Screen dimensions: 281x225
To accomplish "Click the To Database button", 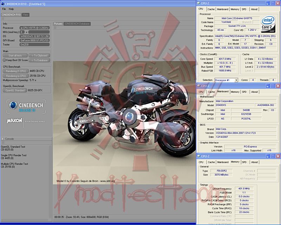I will 39,60.
